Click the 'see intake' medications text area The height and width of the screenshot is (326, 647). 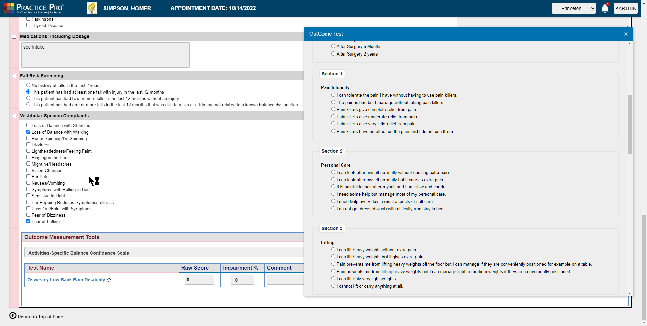tap(104, 55)
